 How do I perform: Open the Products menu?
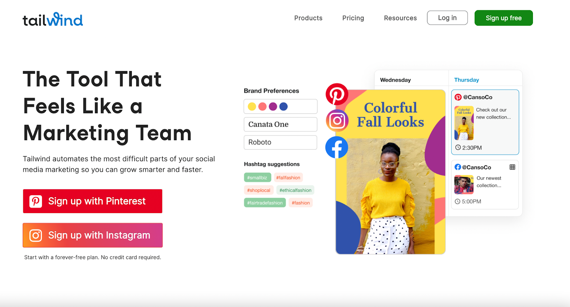click(308, 18)
